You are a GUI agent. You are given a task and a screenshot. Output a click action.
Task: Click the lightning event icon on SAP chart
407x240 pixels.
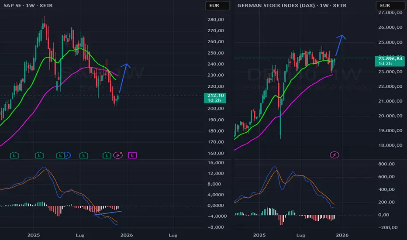tap(118, 155)
